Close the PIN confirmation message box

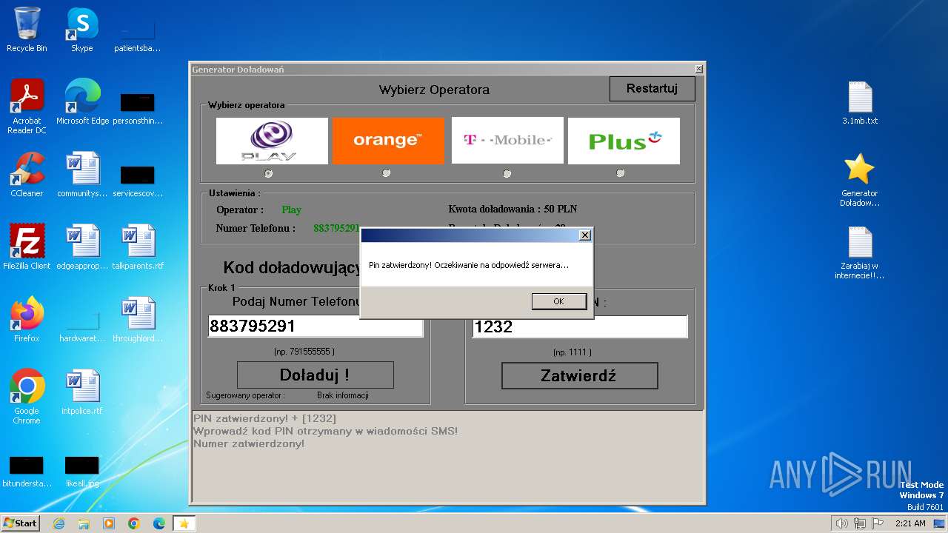point(584,235)
